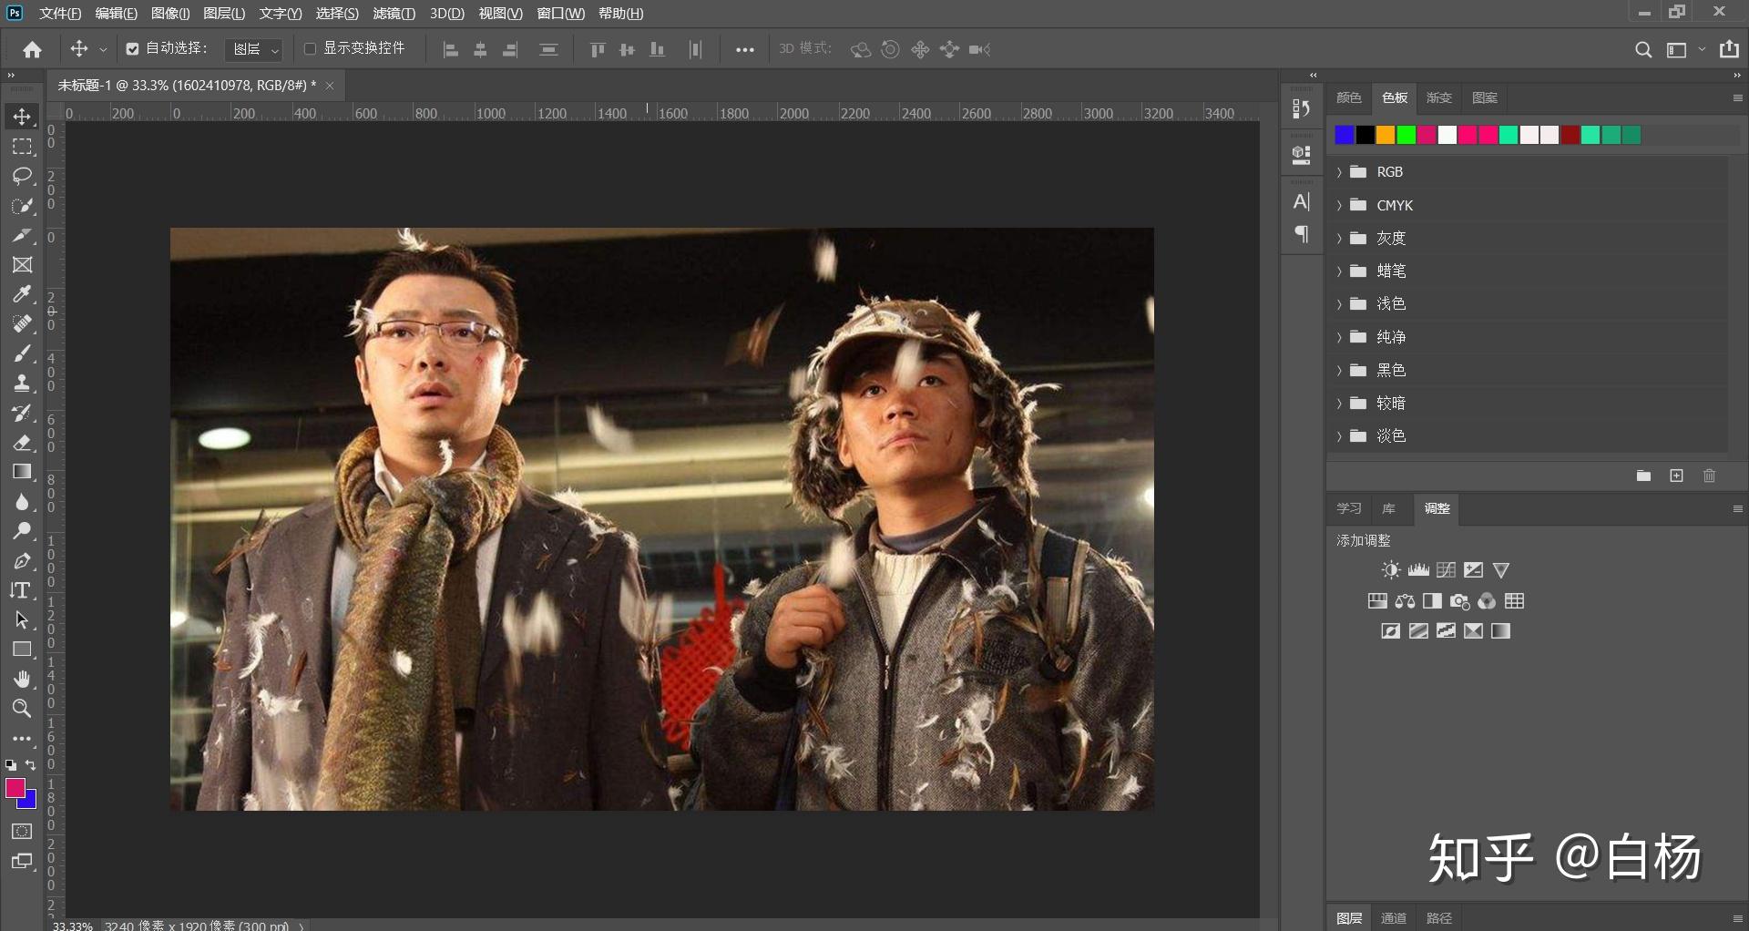This screenshot has width=1749, height=931.
Task: Open the Edit Toolbar three-dots icon
Action: coord(23,739)
